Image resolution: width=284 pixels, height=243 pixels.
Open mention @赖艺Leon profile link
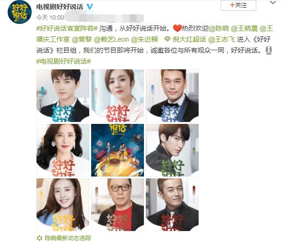[111, 39]
